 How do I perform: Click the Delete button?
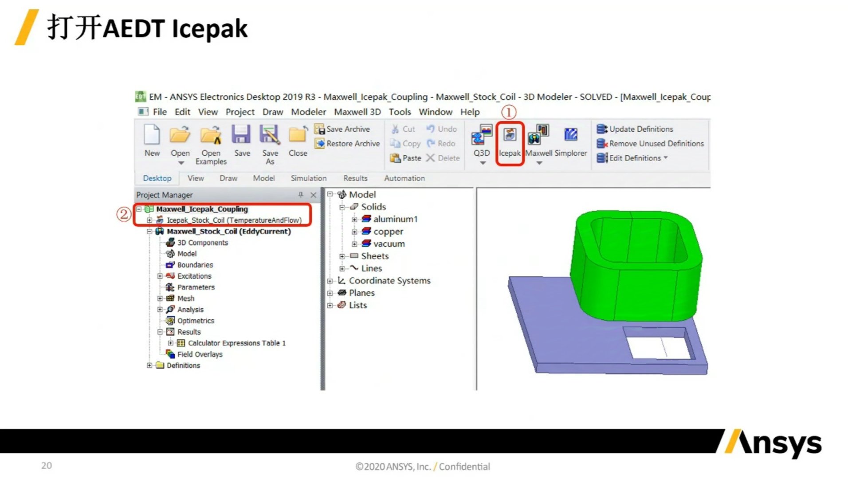point(443,158)
